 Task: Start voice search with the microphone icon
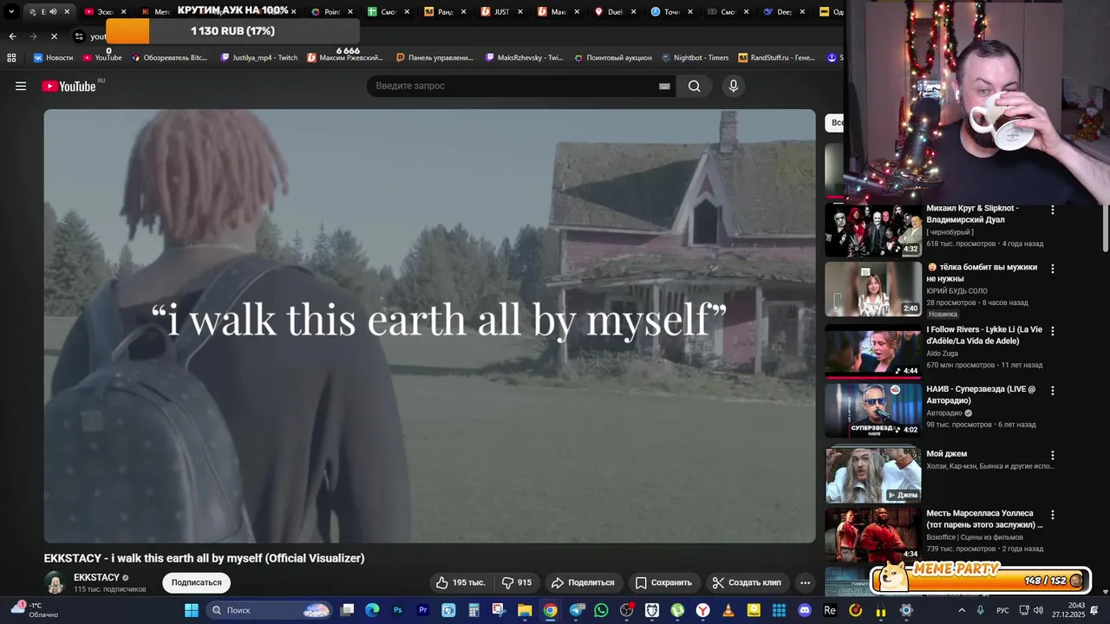coord(734,86)
